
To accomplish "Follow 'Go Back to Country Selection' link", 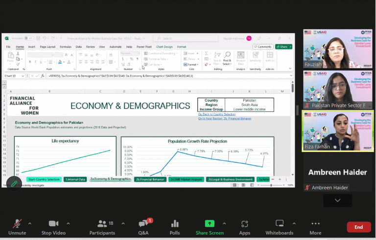I will [x=216, y=114].
